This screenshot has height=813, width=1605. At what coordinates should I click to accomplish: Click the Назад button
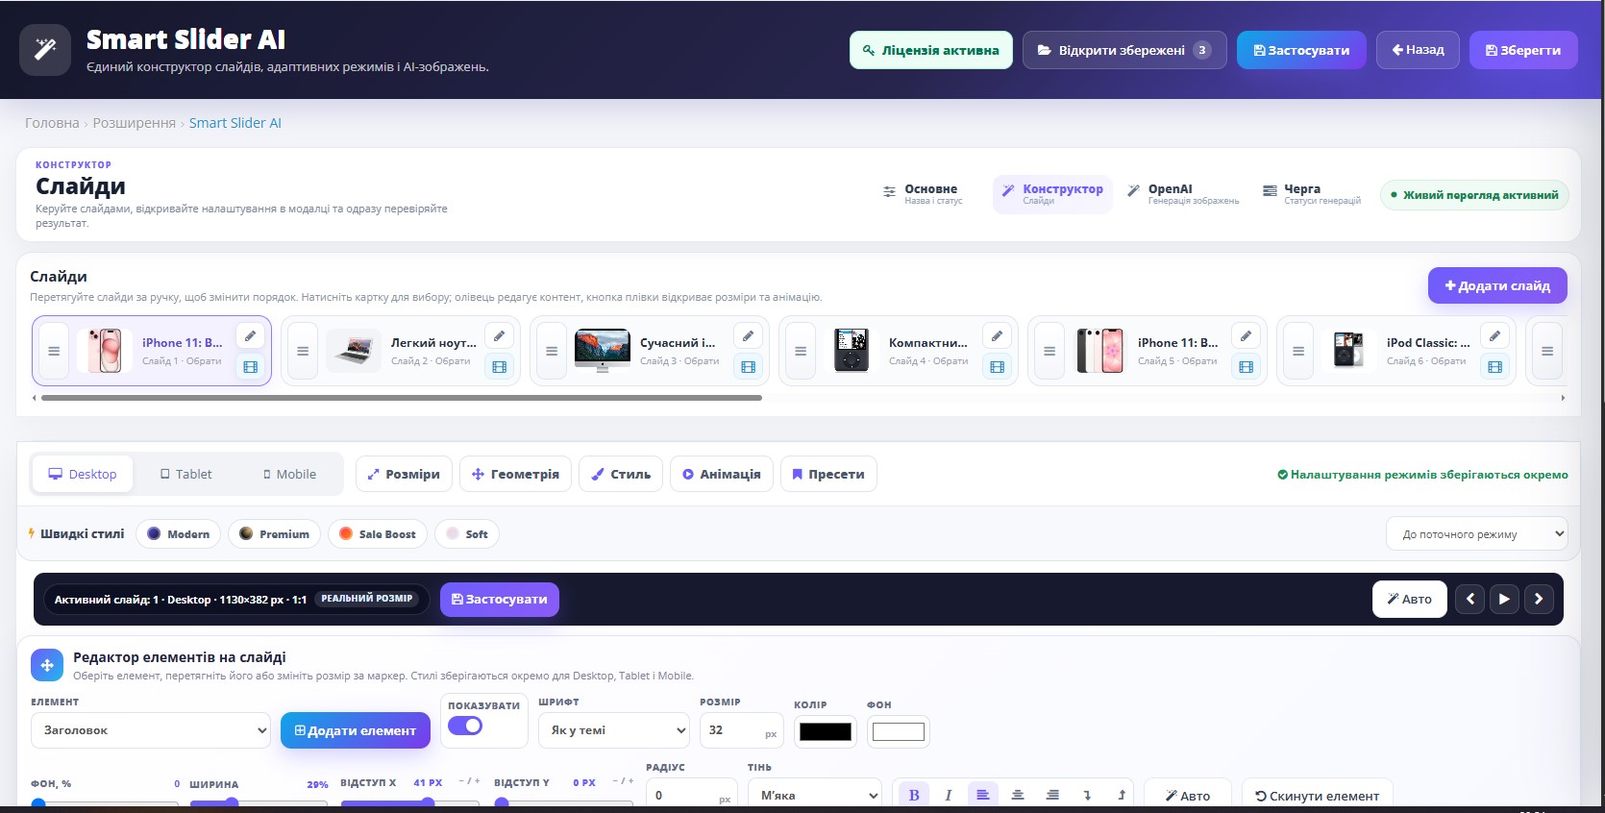pyautogui.click(x=1418, y=50)
